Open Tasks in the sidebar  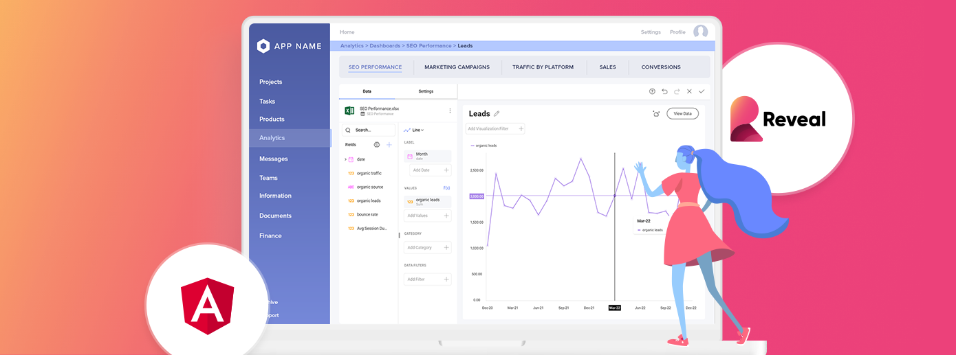[267, 101]
